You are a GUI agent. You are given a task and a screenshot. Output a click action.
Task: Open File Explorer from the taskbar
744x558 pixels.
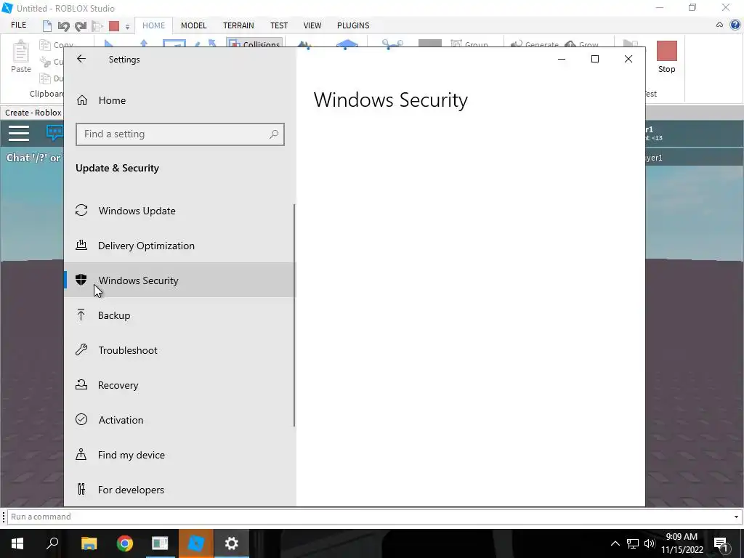89,543
